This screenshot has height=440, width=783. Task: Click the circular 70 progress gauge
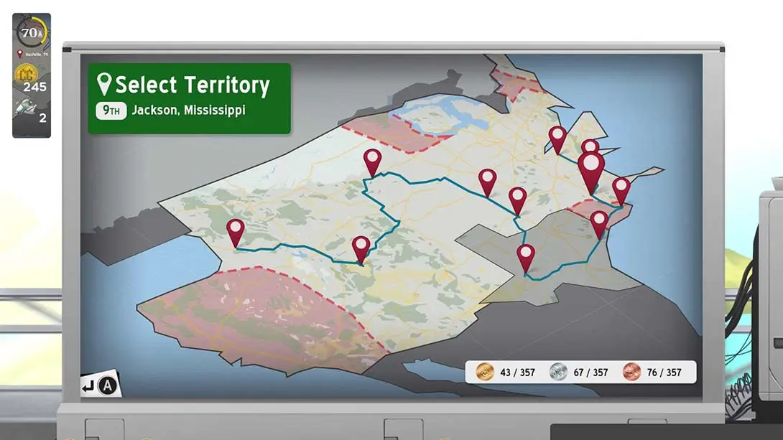31,32
